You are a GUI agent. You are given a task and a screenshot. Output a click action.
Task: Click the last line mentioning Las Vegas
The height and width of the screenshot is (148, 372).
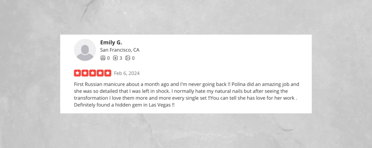coord(124,105)
